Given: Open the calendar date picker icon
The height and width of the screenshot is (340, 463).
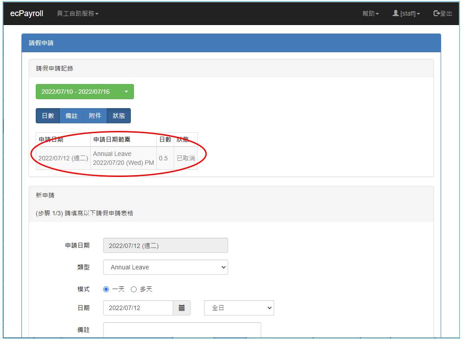Looking at the screenshot, I should pos(182,308).
